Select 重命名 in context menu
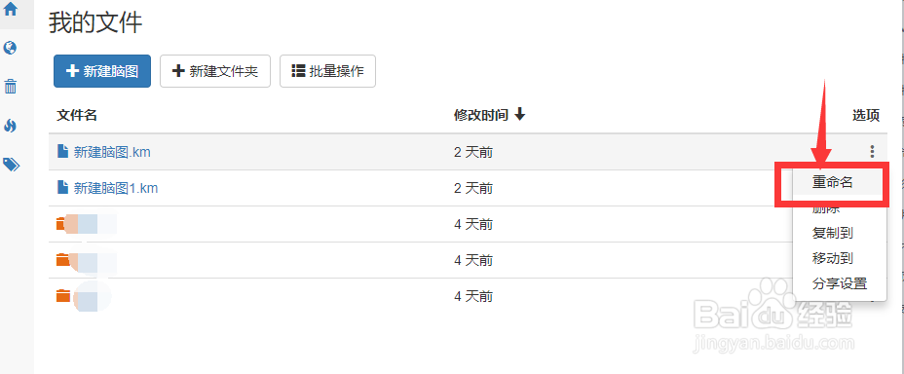 (x=833, y=183)
